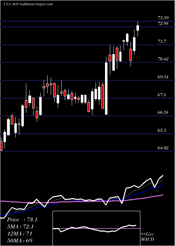Click the 73.39 price level label
175x246 pixels.
point(163,18)
